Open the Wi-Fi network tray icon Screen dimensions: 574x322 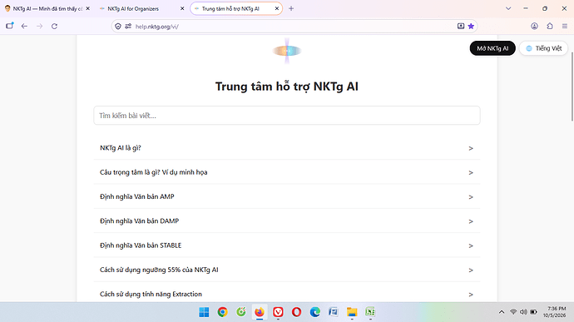(x=513, y=312)
